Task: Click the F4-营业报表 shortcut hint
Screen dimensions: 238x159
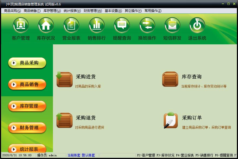Action: 185,155
